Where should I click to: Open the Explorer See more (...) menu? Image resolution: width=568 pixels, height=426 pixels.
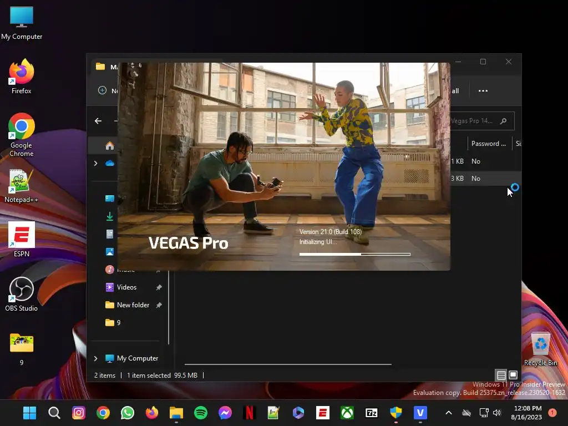coord(483,90)
